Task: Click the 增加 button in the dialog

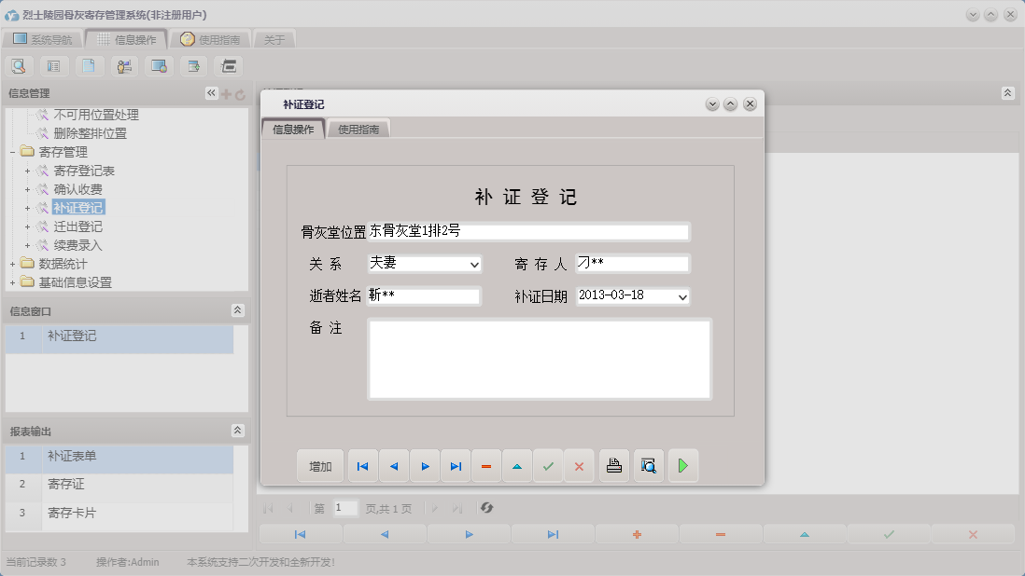Action: point(320,465)
